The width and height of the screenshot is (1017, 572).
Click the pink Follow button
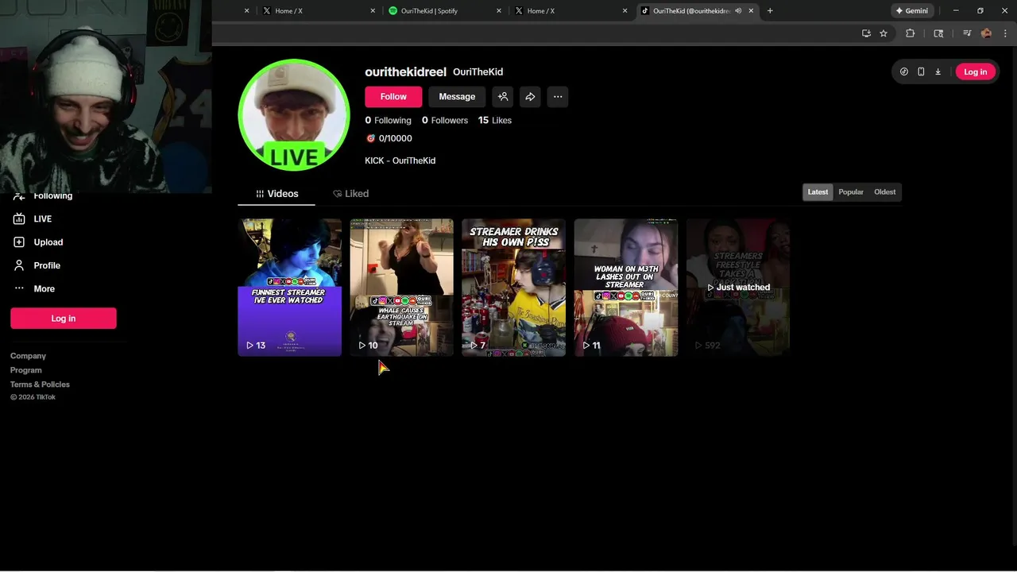click(x=393, y=97)
